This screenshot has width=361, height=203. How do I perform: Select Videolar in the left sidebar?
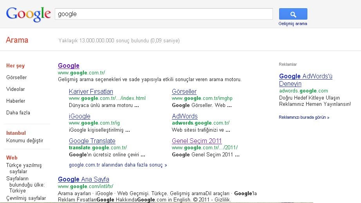coord(16,89)
